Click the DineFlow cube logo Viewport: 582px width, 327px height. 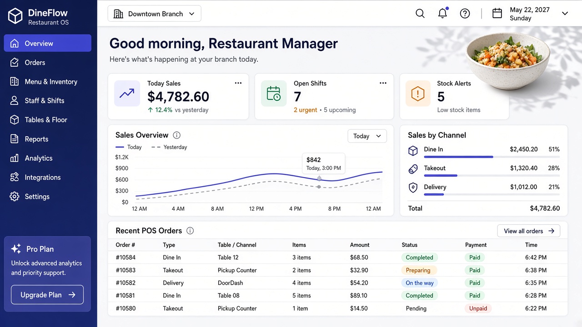15,16
